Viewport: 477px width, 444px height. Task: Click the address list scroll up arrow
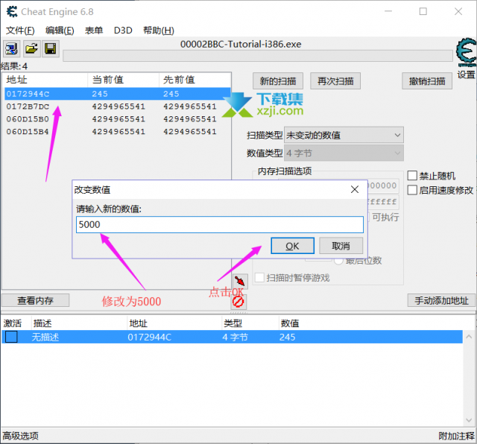[x=469, y=337]
